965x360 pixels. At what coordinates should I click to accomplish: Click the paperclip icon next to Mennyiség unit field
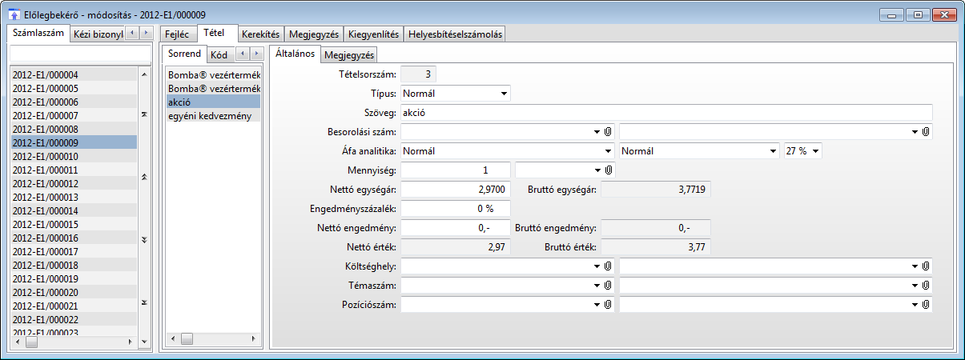[608, 170]
